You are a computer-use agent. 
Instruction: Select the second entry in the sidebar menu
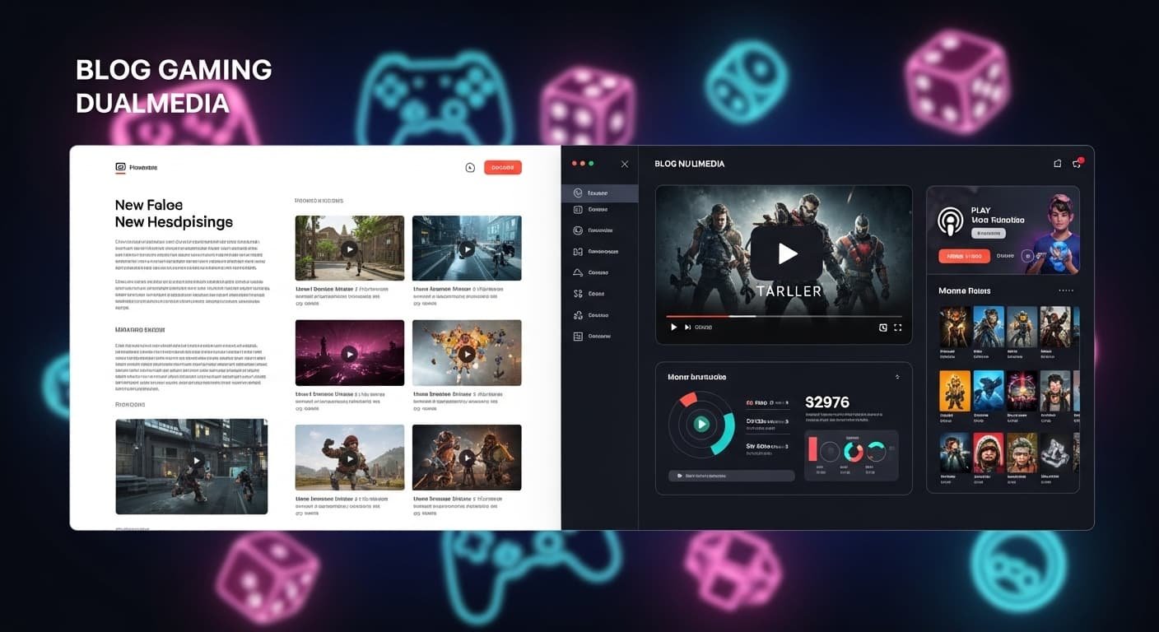(600, 209)
